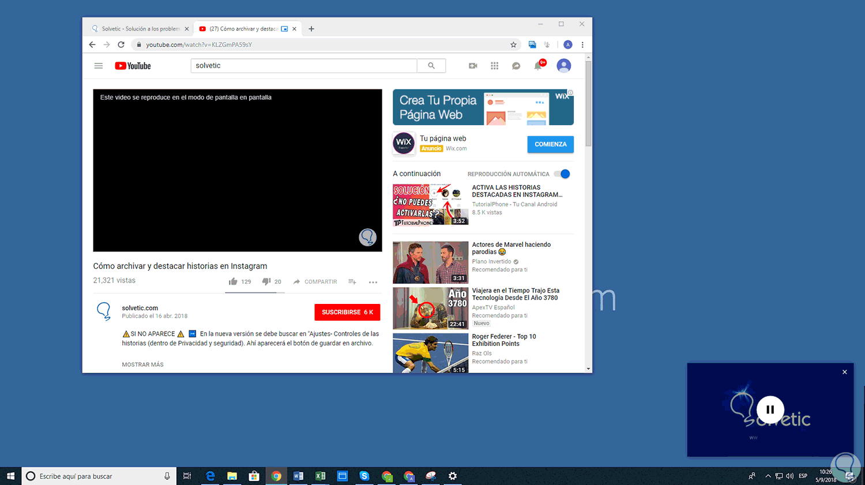Click the Plano Invertido channel name

(x=492, y=261)
